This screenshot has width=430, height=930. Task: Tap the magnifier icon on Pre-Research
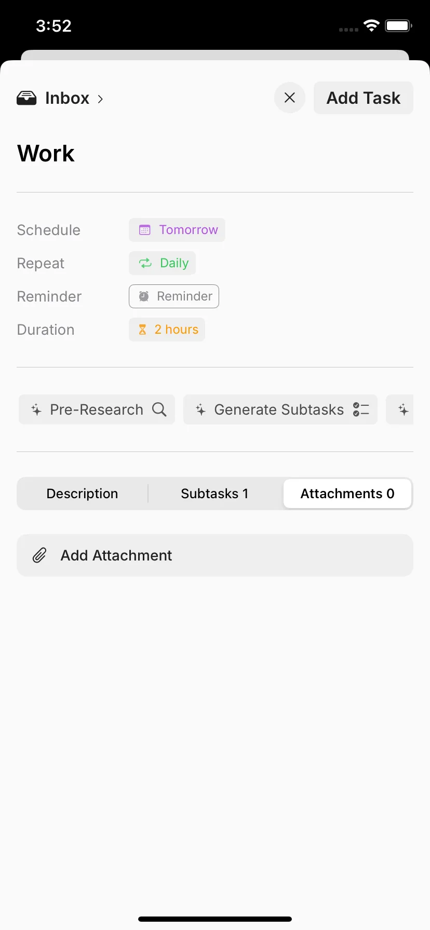pos(159,409)
